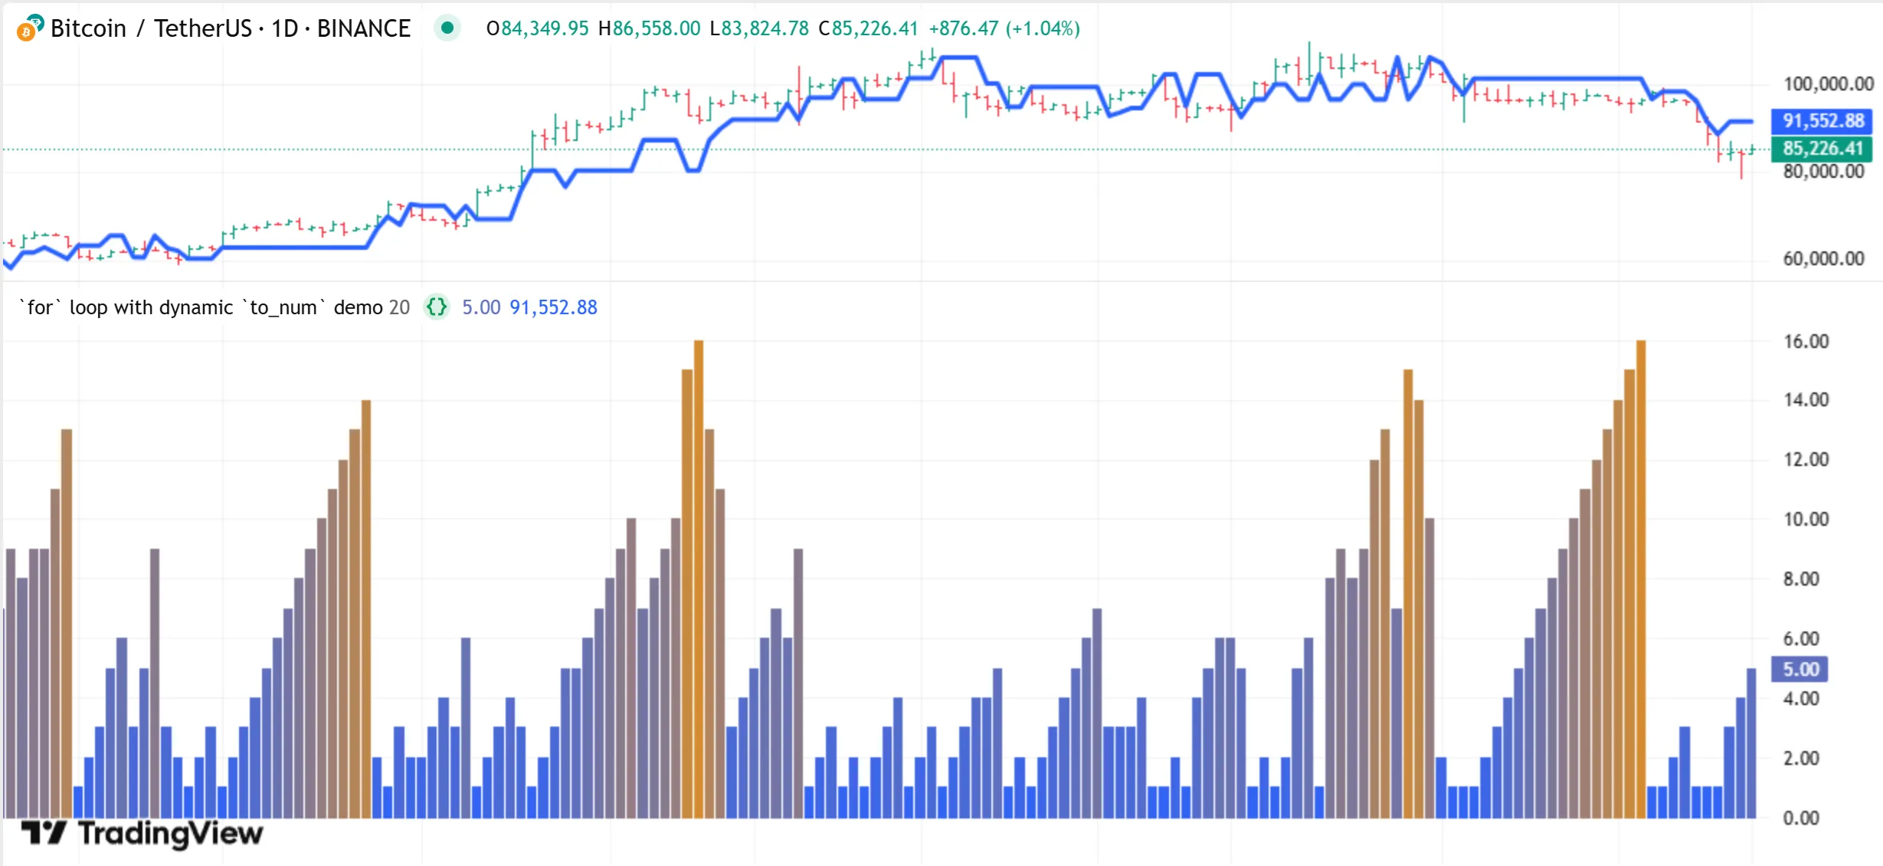Click the 100,000.00 price scale label
The image size is (1883, 866).
(1828, 84)
